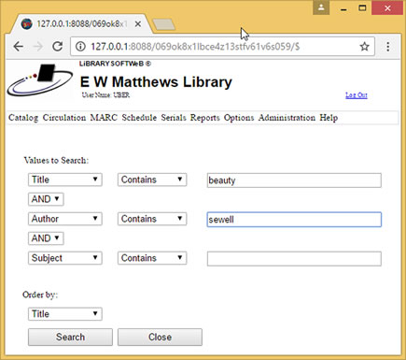The width and height of the screenshot is (406, 360).
Task: Expand the Author field dropdown
Action: point(65,219)
